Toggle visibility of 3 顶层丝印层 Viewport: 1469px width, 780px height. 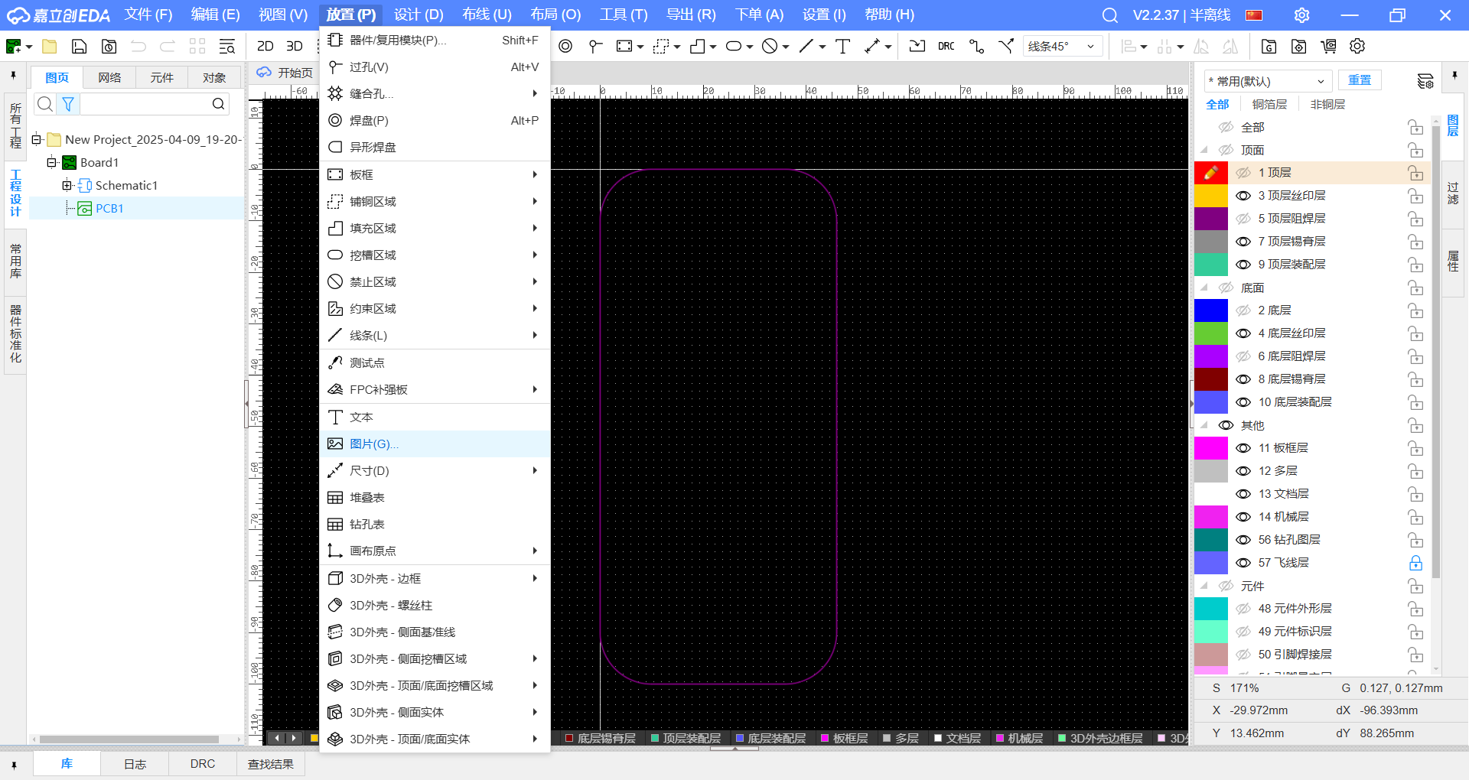pos(1243,196)
